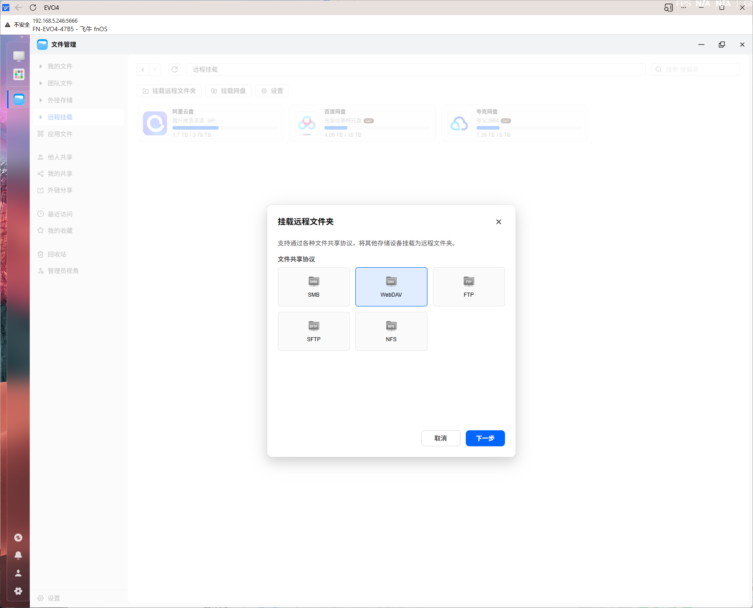
Task: Close the 文件管理 window
Action: tap(742, 45)
